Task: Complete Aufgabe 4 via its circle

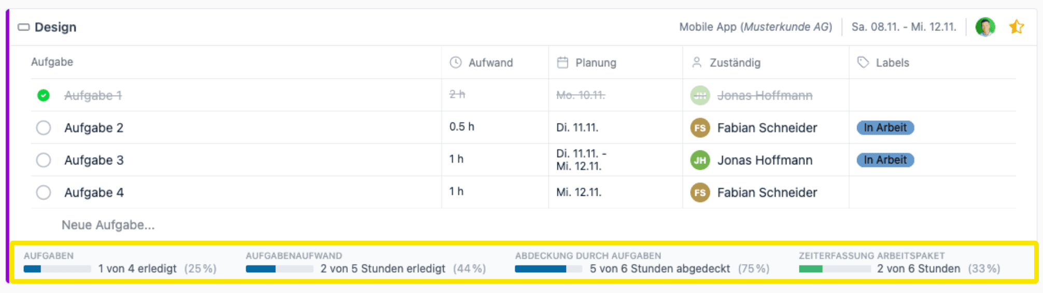Action: pyautogui.click(x=44, y=193)
